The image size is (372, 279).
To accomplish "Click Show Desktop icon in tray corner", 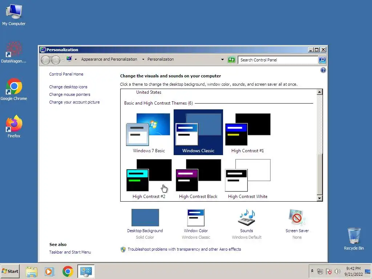I will tap(368, 271).
